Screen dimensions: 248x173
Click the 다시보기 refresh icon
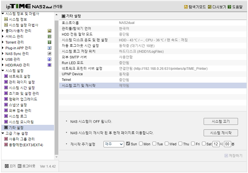tap(210, 7)
